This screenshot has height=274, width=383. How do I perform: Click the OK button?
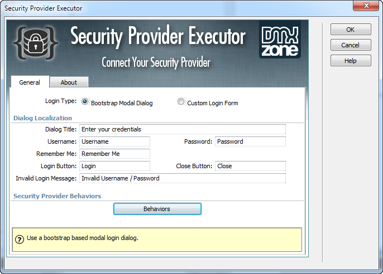click(351, 30)
